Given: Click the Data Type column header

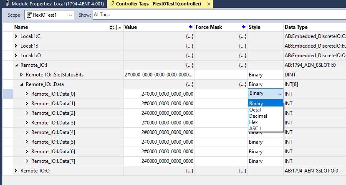Looking at the screenshot, I should coord(315,27).
